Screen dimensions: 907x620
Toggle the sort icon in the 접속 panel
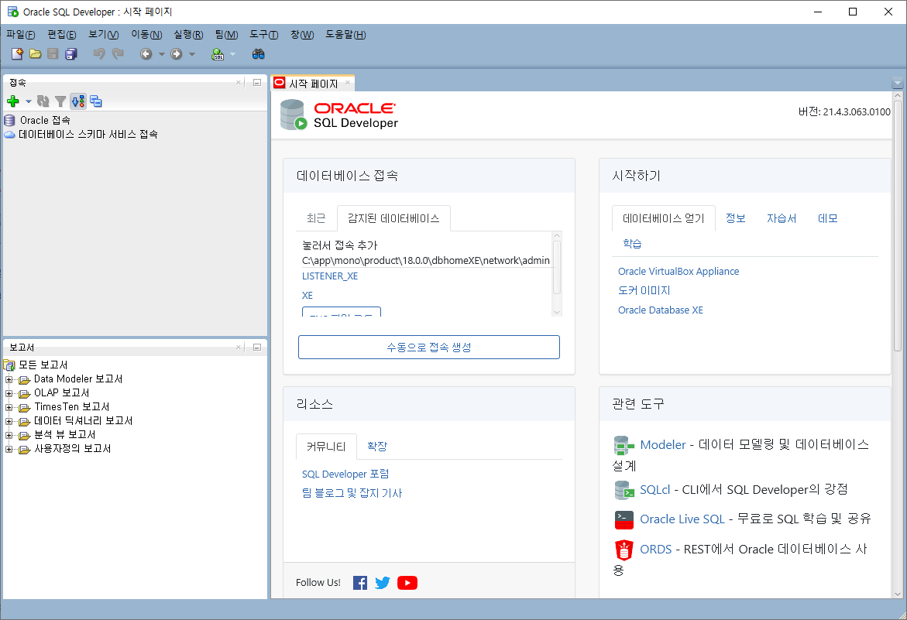tap(77, 101)
